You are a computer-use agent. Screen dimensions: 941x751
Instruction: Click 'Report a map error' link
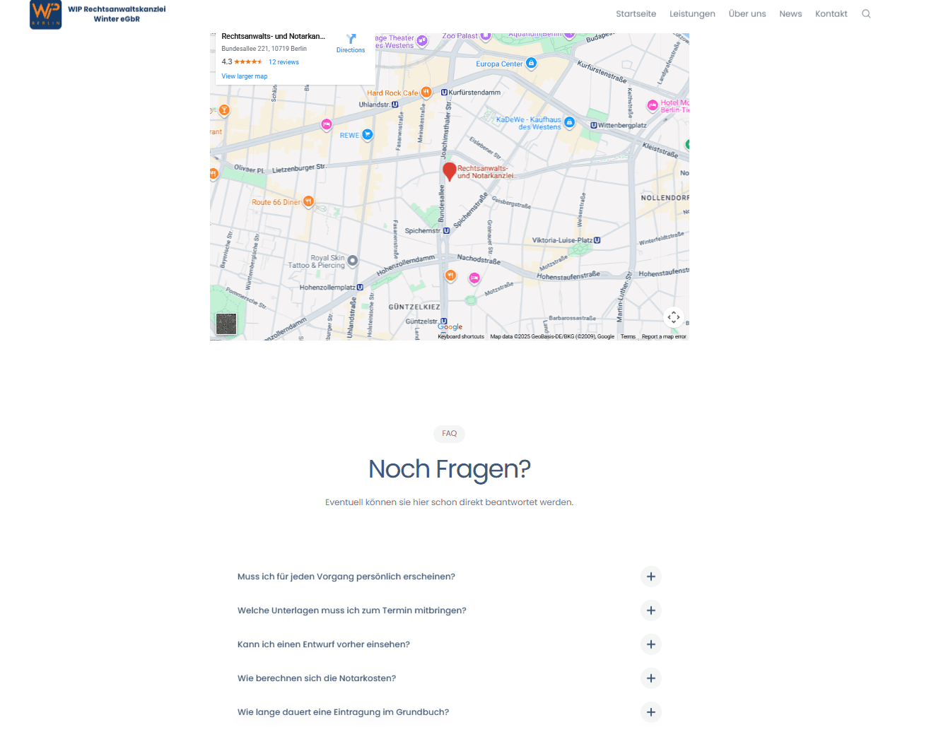(x=664, y=337)
